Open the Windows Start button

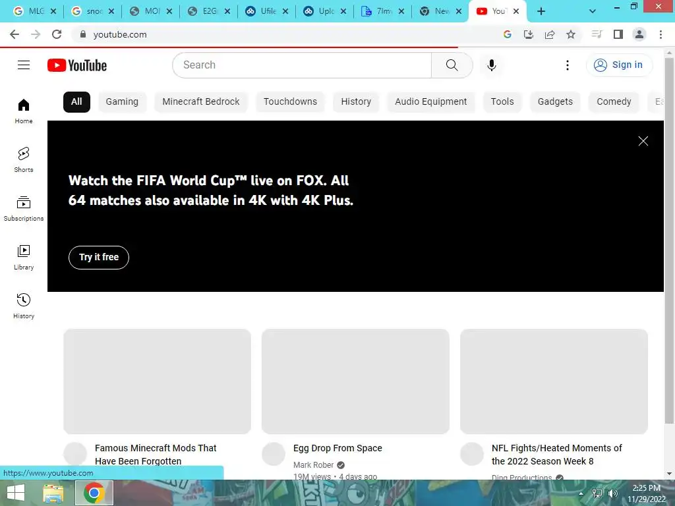point(16,493)
